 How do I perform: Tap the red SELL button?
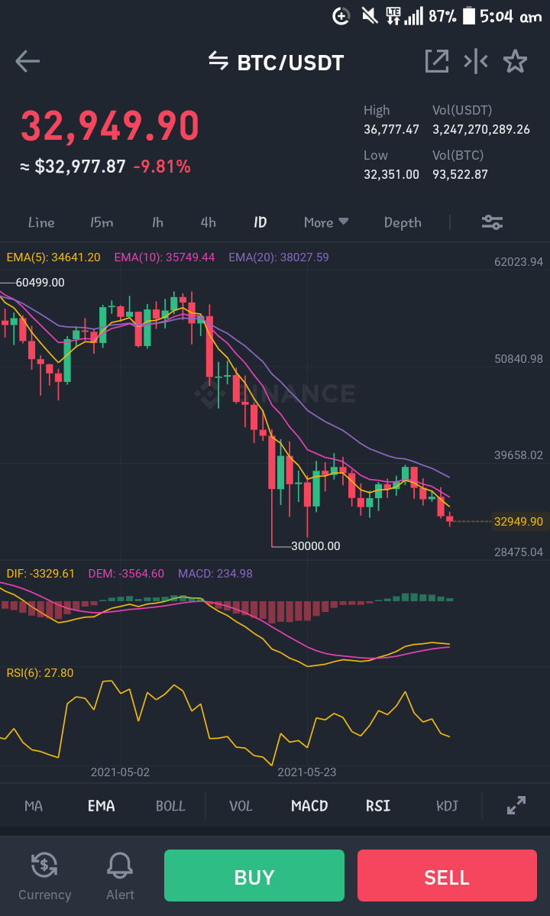click(x=447, y=875)
